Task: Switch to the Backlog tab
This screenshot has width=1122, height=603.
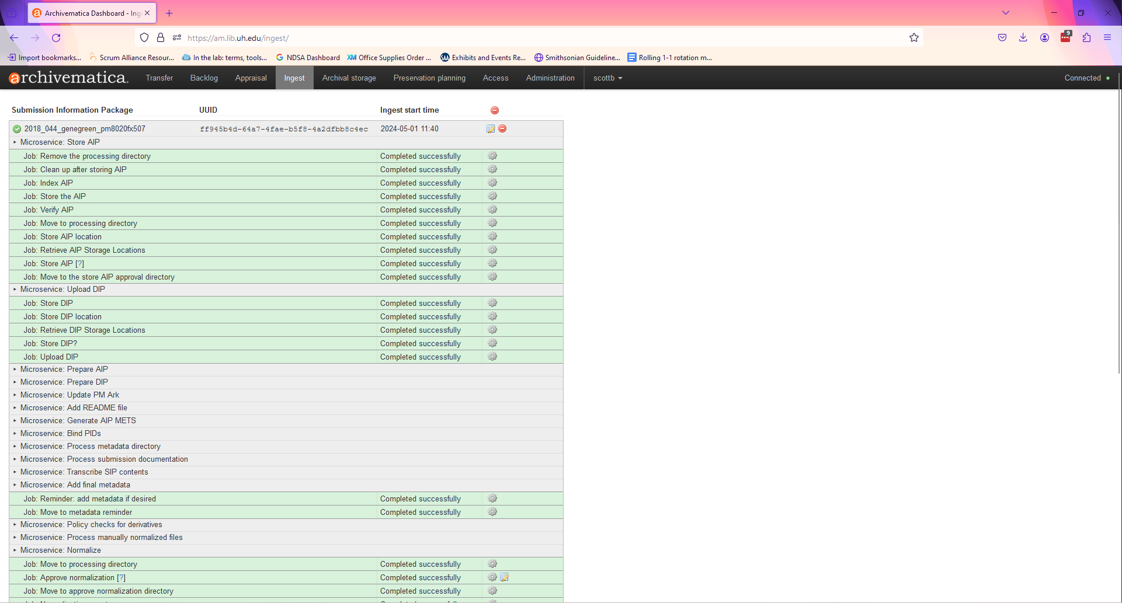Action: pos(204,78)
